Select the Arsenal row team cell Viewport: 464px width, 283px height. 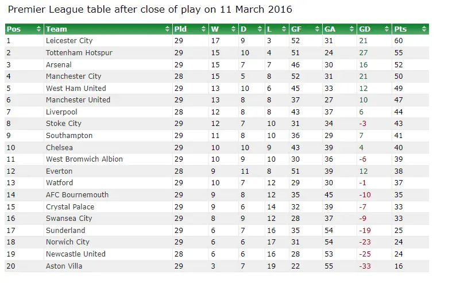point(59,65)
